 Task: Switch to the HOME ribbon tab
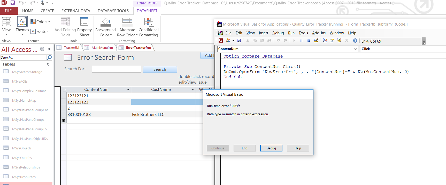[x=28, y=11]
